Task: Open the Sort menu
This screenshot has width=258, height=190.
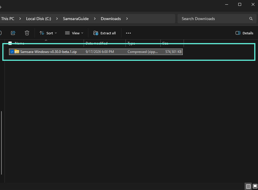Action: [x=48, y=33]
